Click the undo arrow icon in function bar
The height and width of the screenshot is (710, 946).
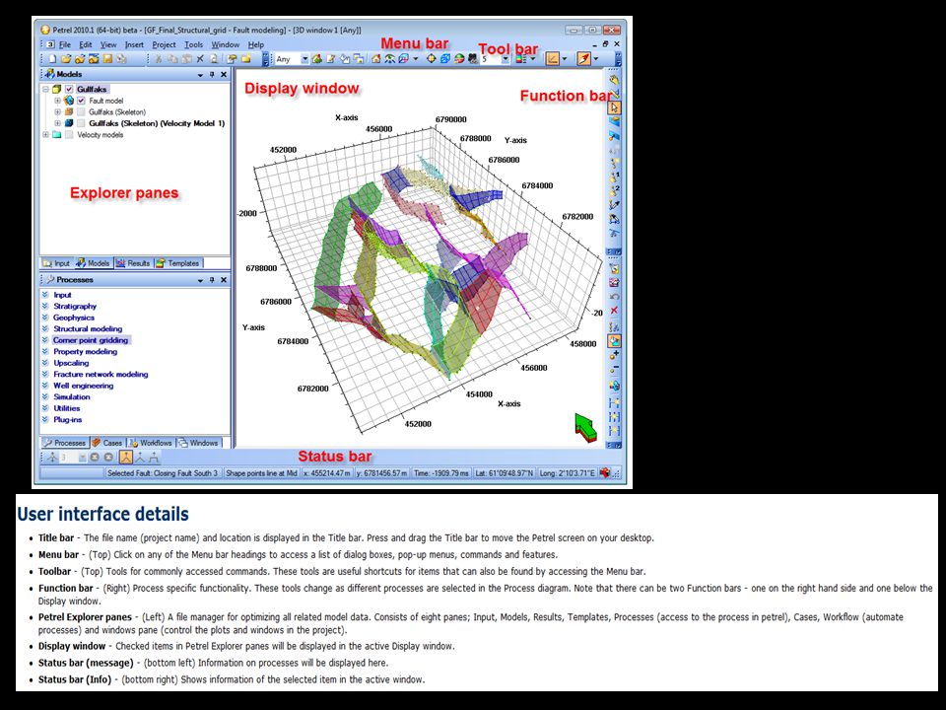point(614,297)
